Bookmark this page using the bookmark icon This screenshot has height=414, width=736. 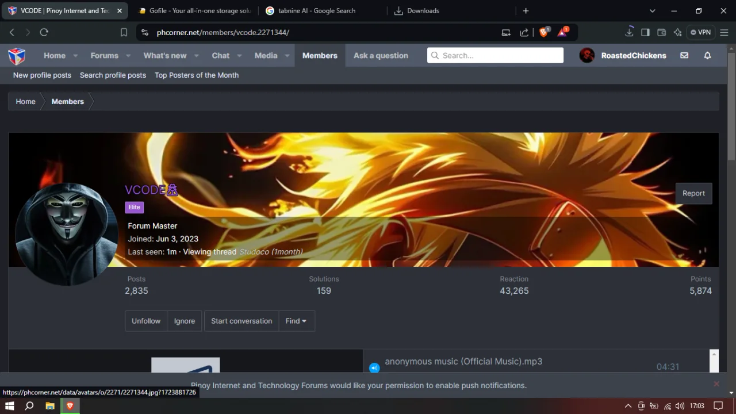pyautogui.click(x=124, y=33)
